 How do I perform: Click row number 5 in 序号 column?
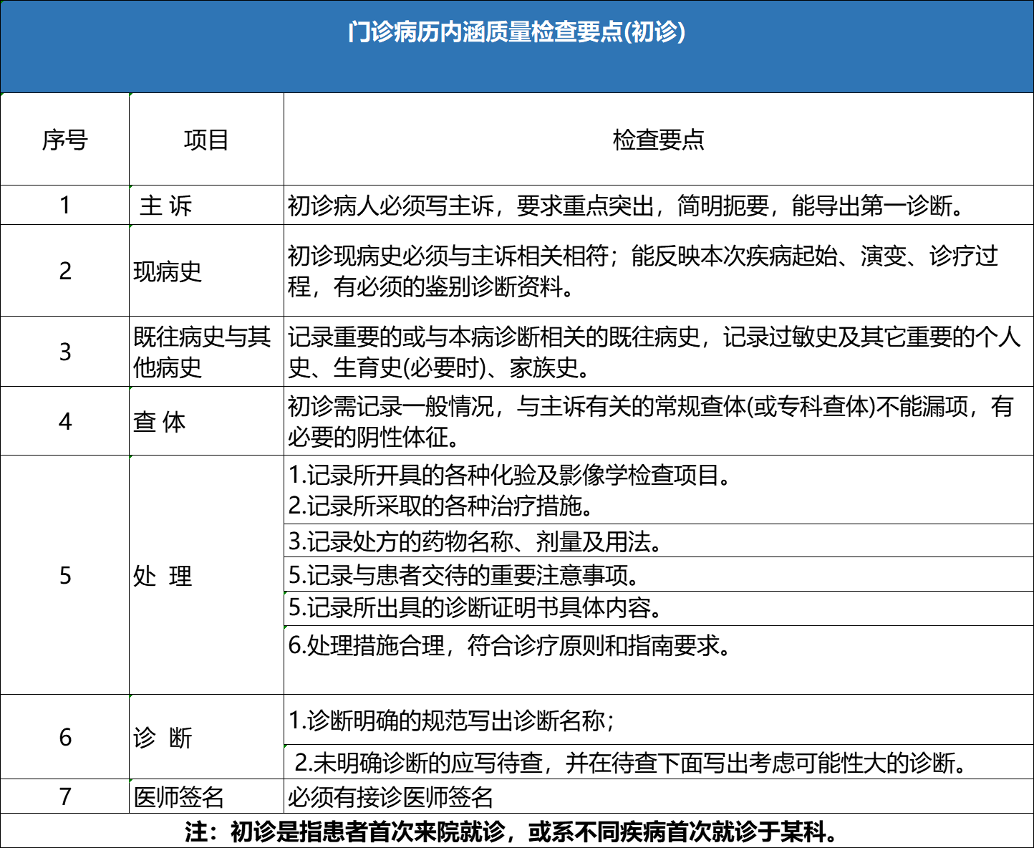tap(64, 574)
